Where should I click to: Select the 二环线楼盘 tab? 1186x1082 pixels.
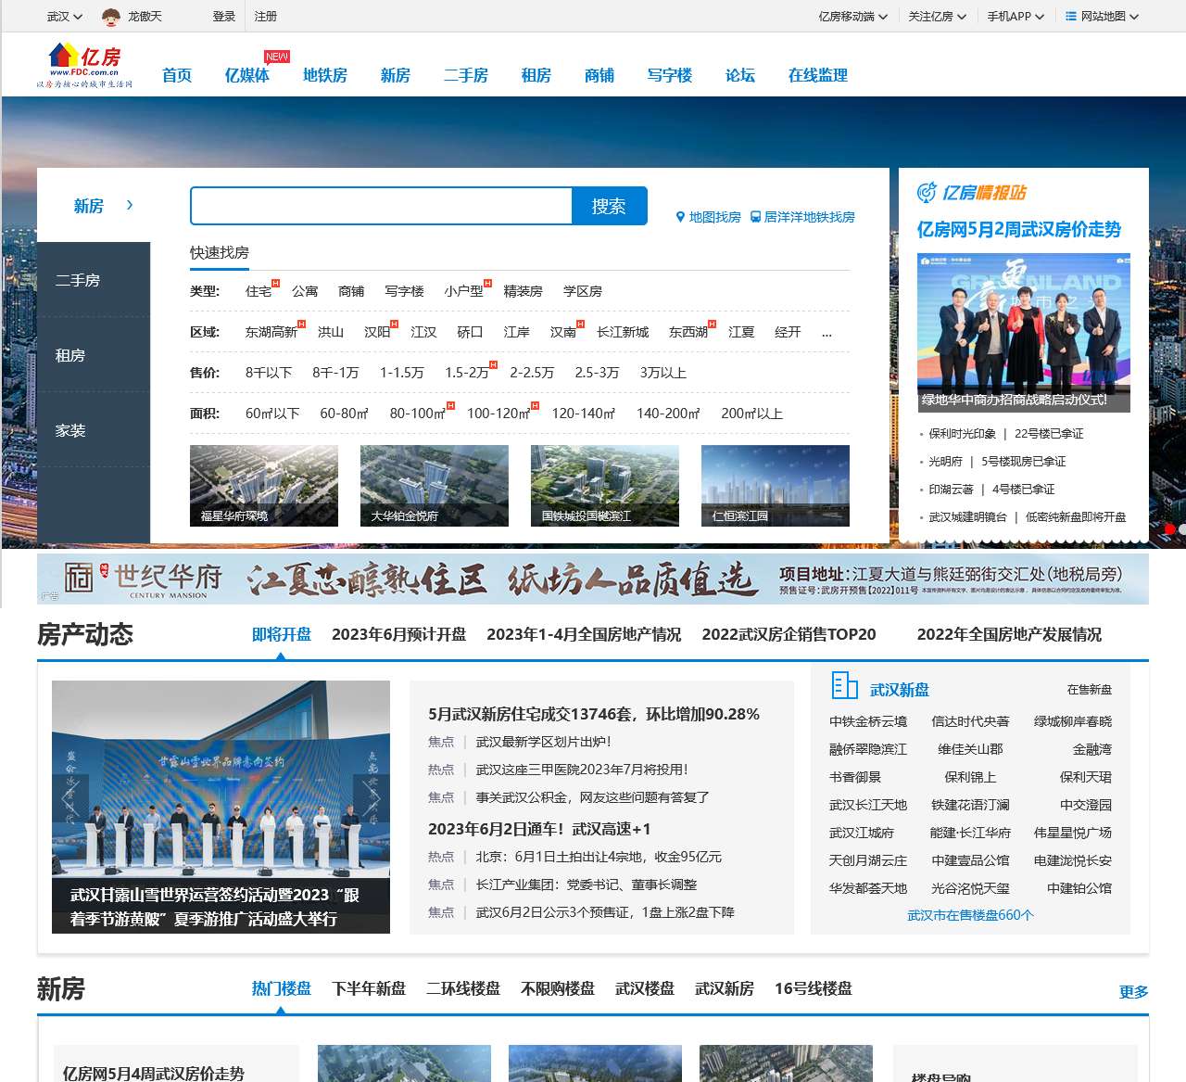463,988
